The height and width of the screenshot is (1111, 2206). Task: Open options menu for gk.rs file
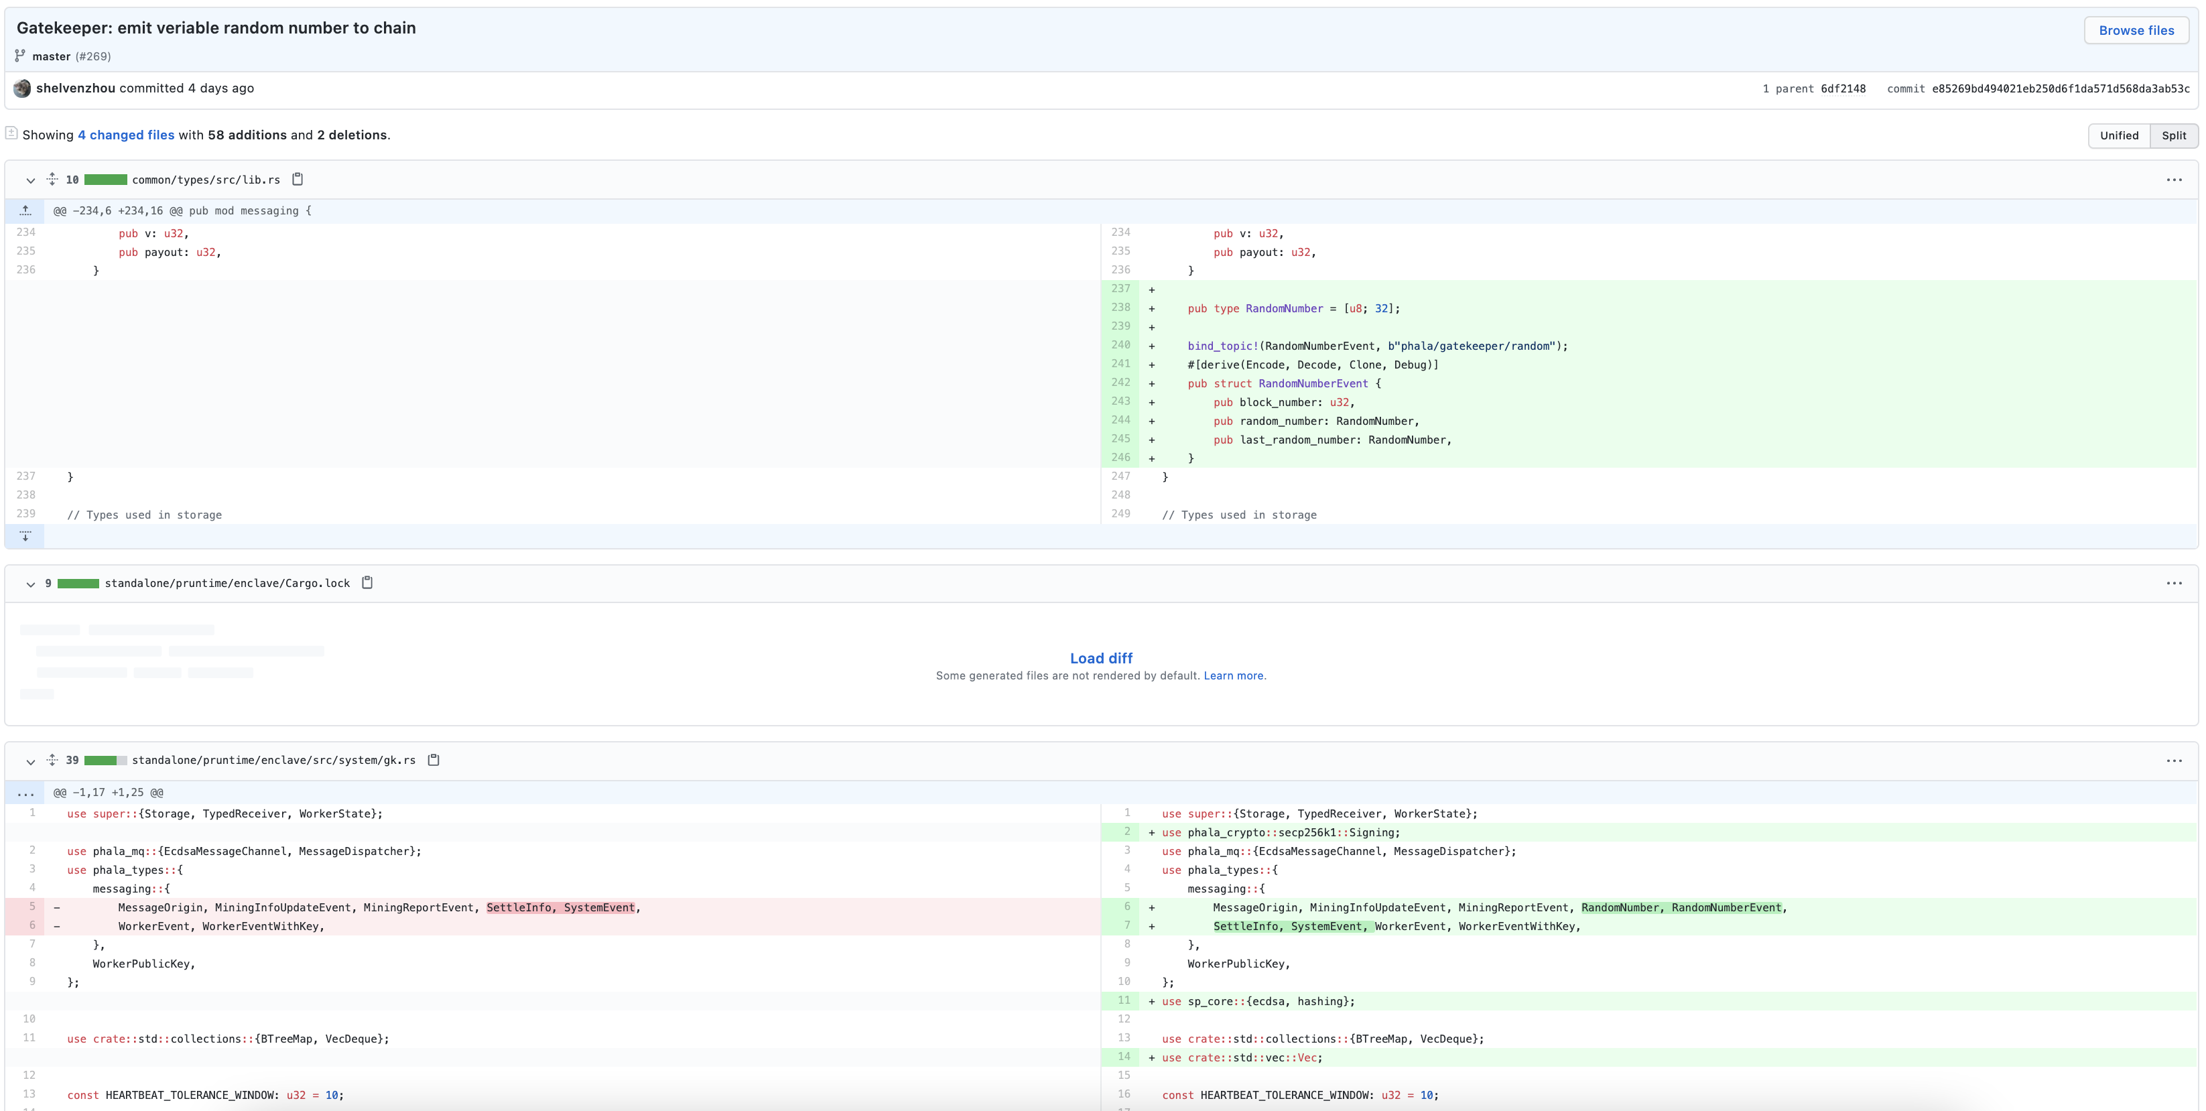coord(2173,761)
